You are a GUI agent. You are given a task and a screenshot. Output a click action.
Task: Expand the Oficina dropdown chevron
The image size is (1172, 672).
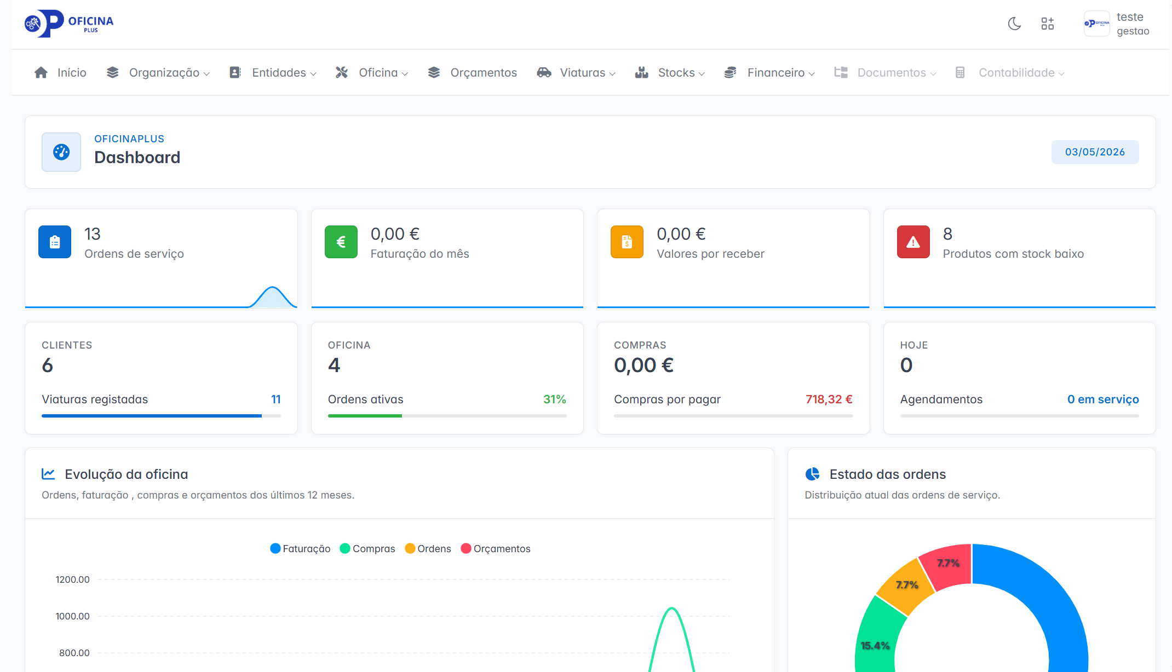pyautogui.click(x=405, y=74)
